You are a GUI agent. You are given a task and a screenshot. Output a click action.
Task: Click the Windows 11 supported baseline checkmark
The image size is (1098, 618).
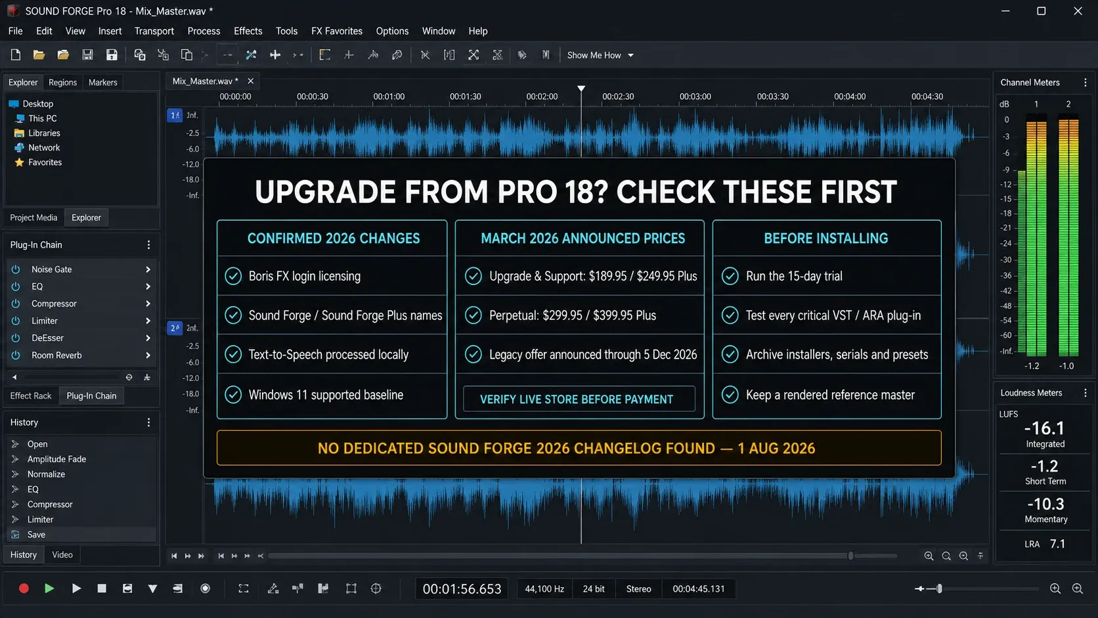(x=233, y=395)
